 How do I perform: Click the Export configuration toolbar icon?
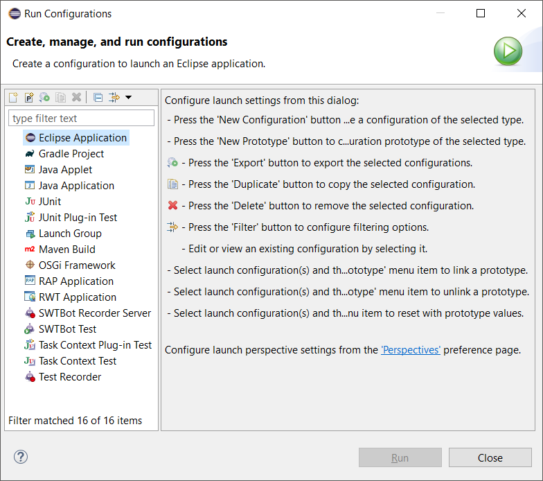pos(45,98)
